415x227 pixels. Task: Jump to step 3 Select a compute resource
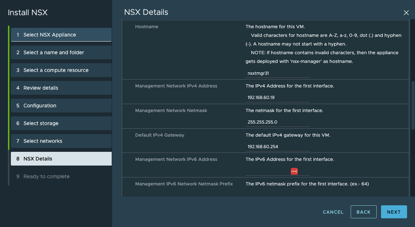click(61, 70)
